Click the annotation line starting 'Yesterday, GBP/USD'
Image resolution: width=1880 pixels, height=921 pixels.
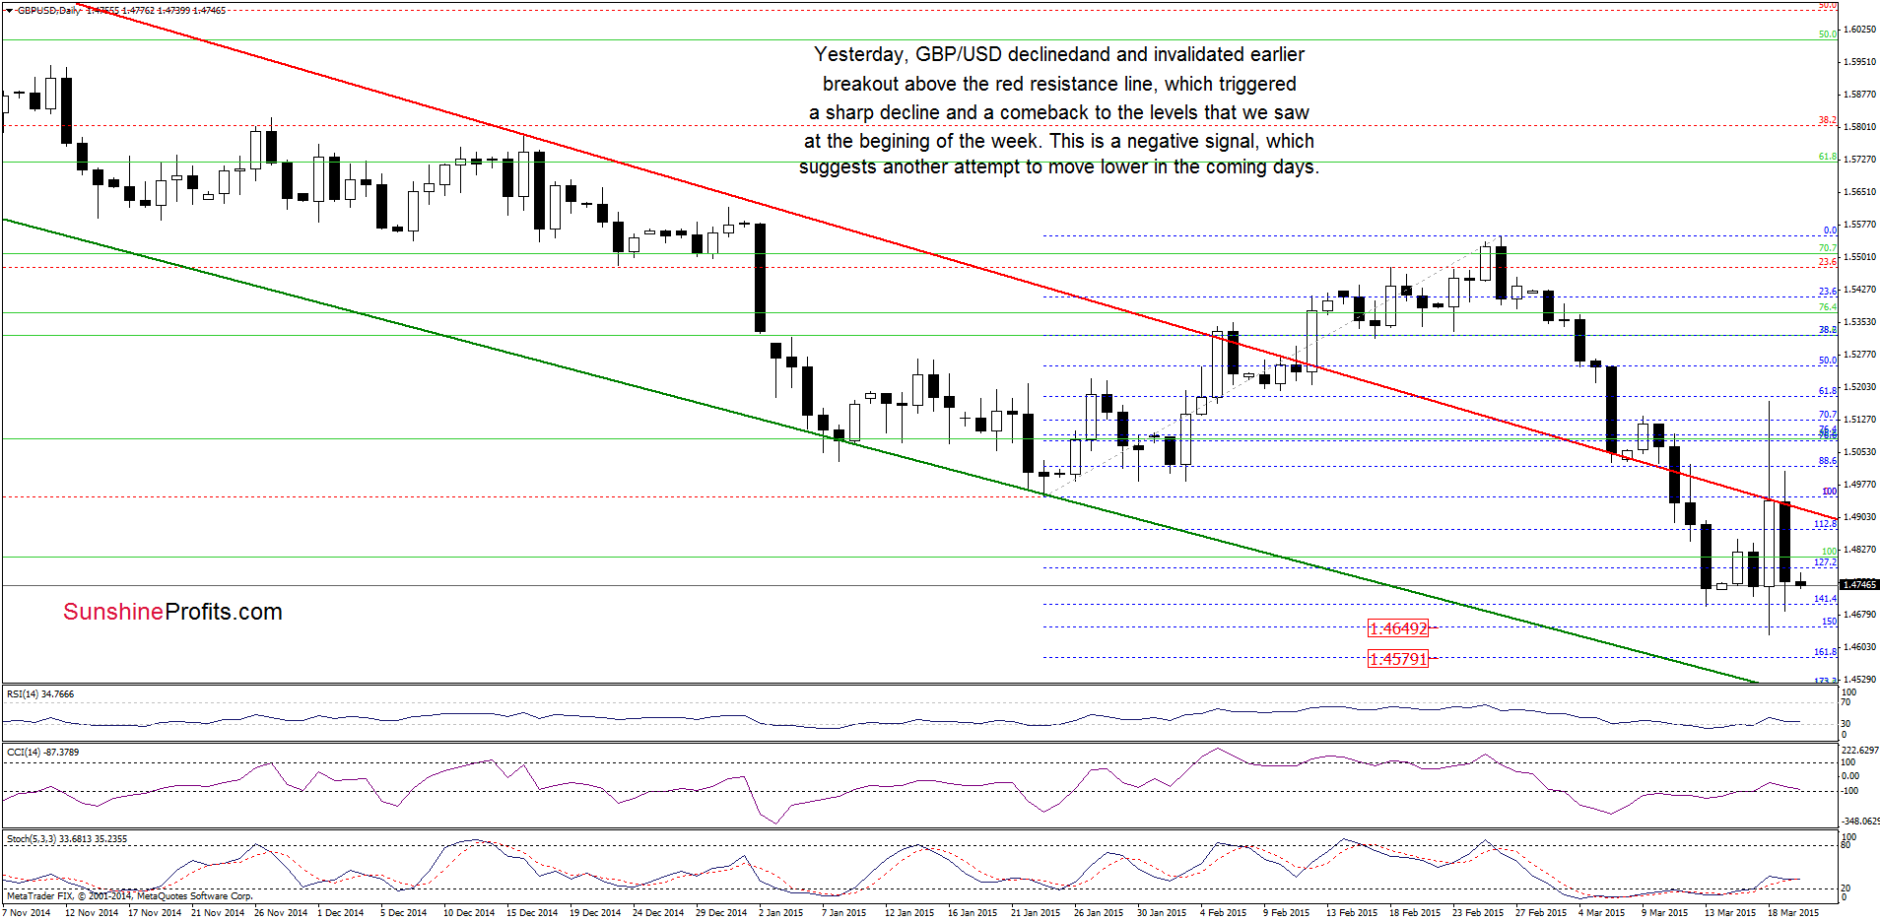(1059, 54)
